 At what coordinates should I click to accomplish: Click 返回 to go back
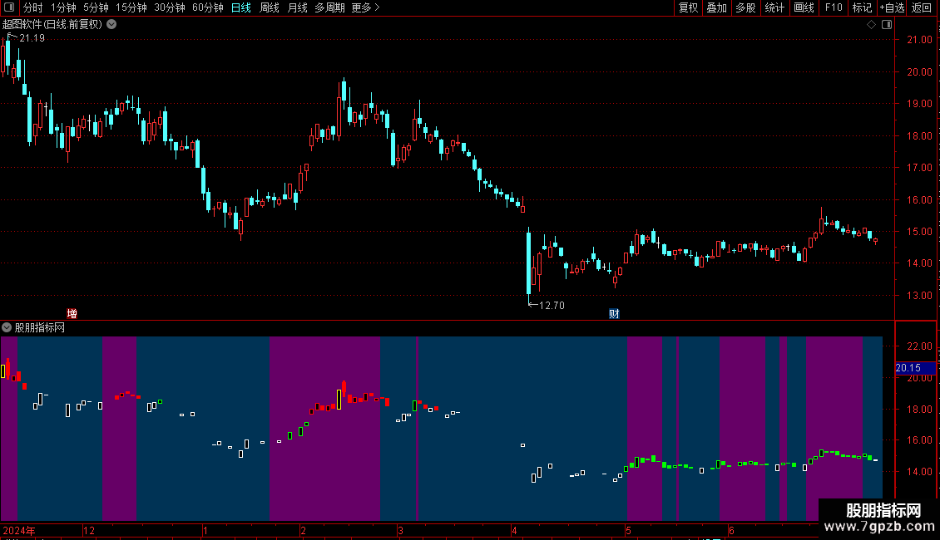click(x=922, y=7)
